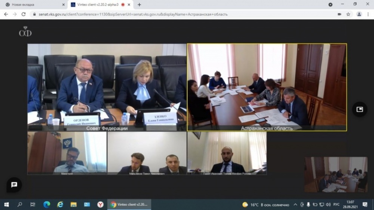374x210 pixels.
Task: Open File Explorer from the taskbar
Action: [73, 204]
